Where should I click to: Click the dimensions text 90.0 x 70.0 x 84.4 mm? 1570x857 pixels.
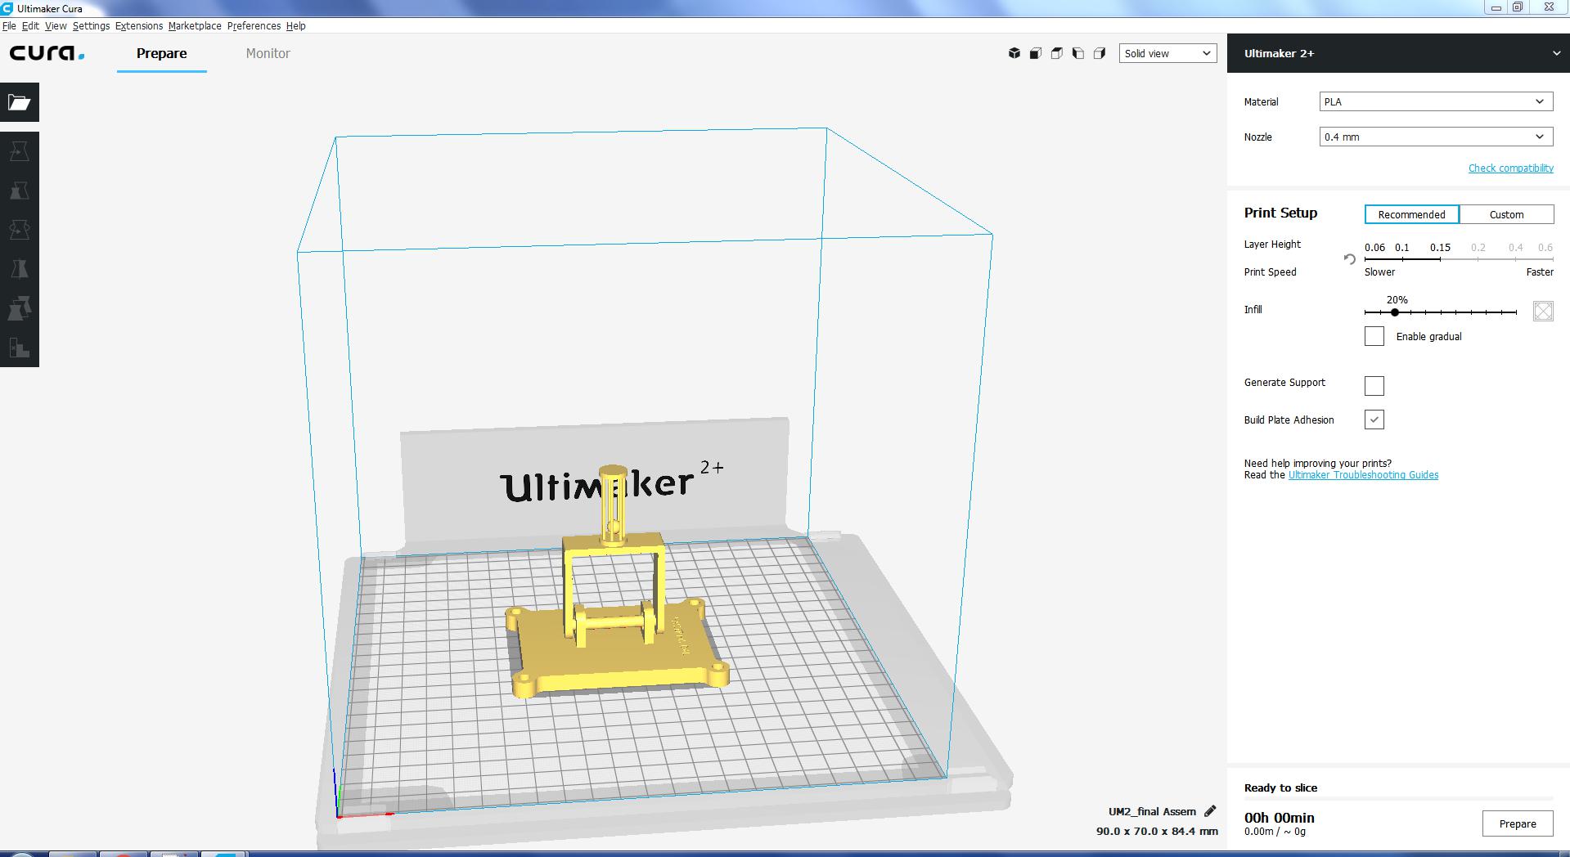point(1157,831)
